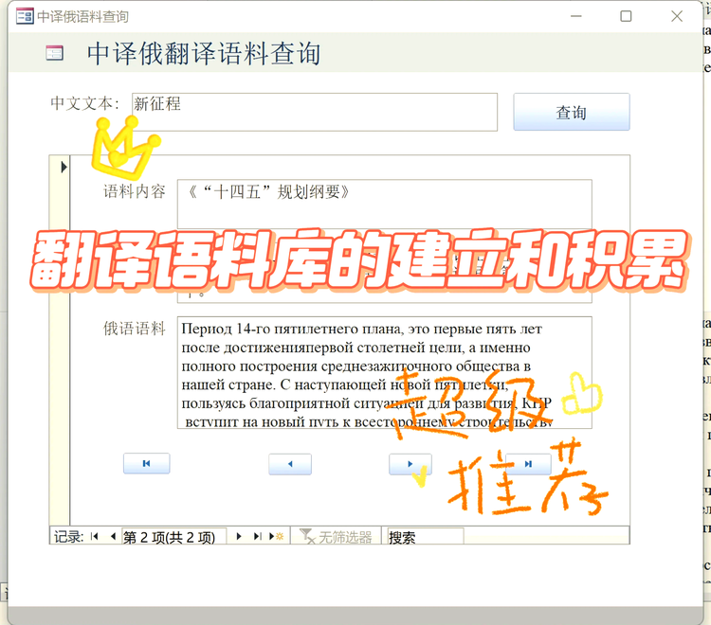Click inside the 俄语语料 Russian text box
This screenshot has width=711, height=625.
[x=384, y=372]
